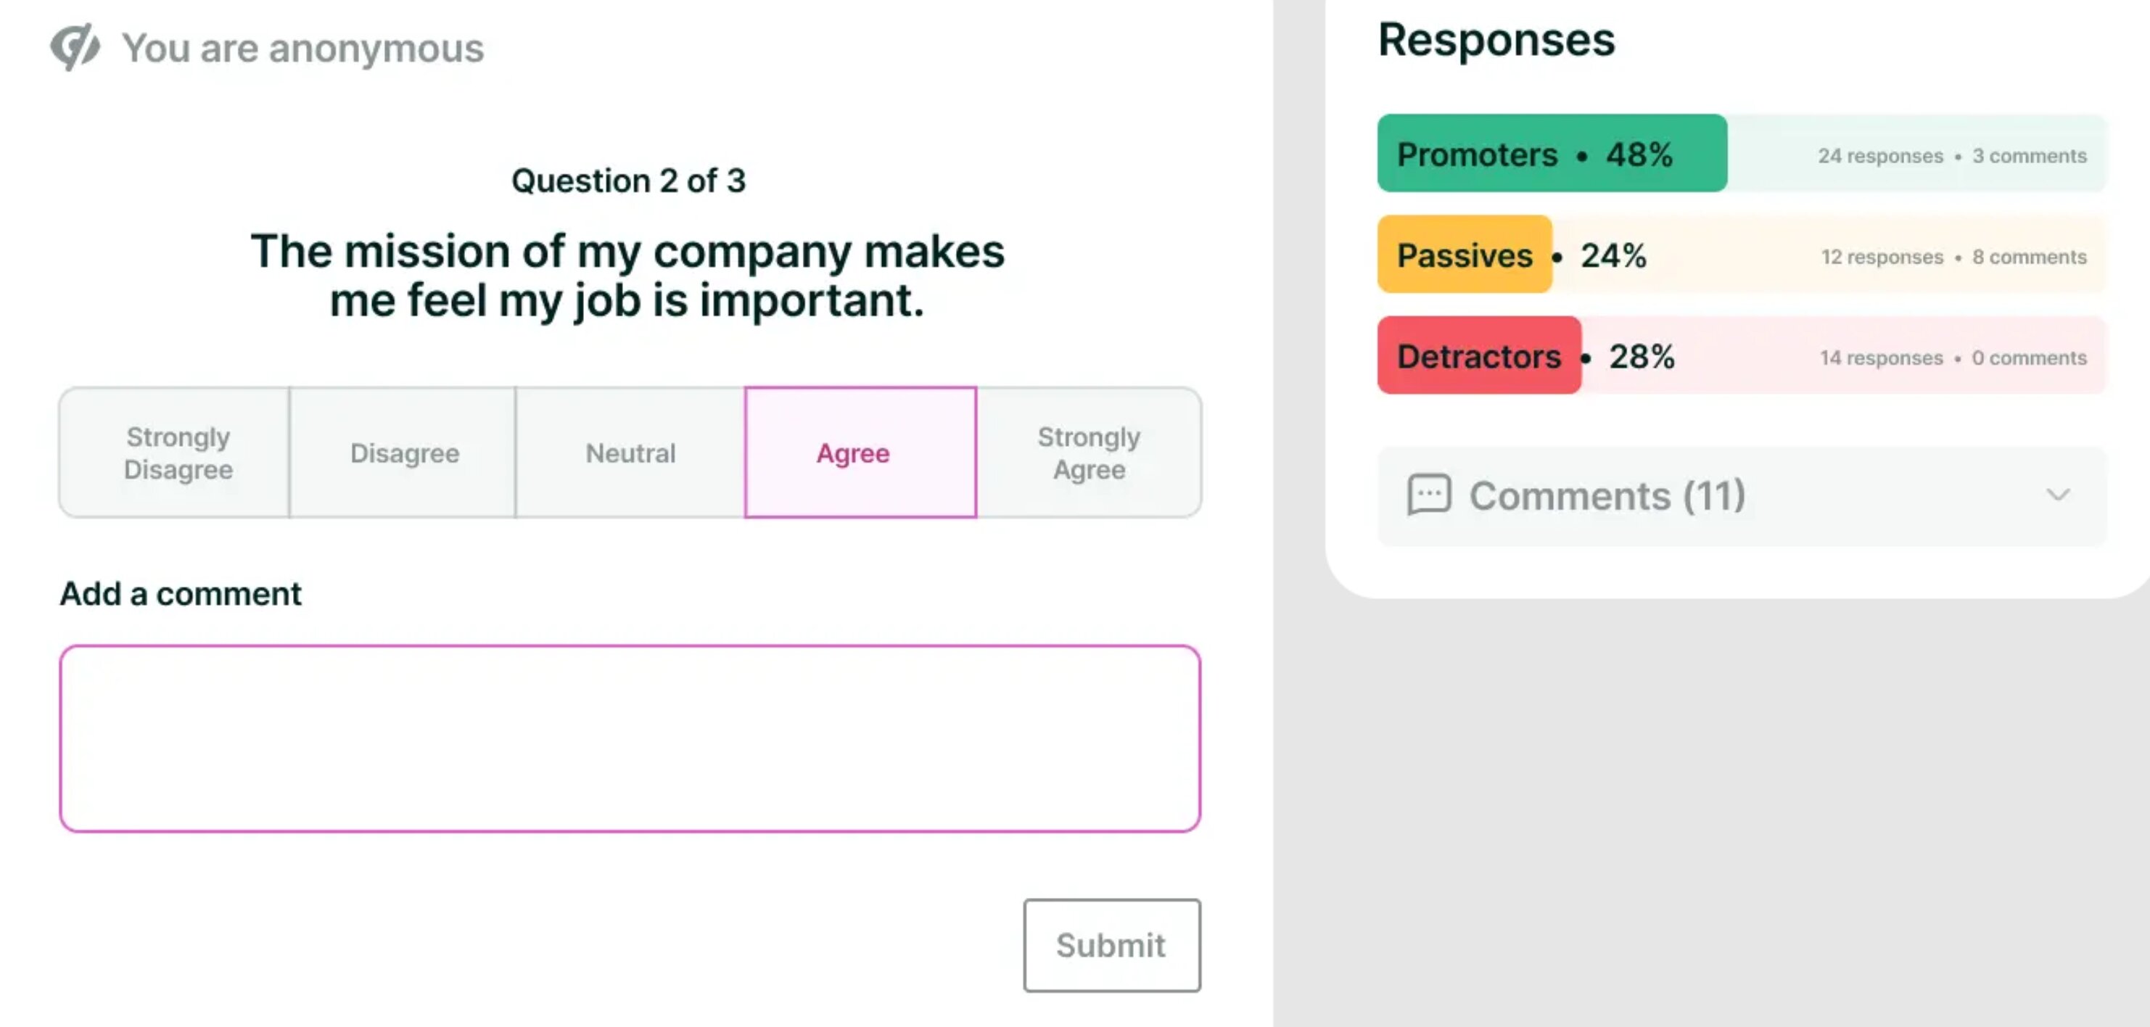Click the anonymous eye-slash icon
Viewport: 2150px width, 1027px height.
pos(75,48)
